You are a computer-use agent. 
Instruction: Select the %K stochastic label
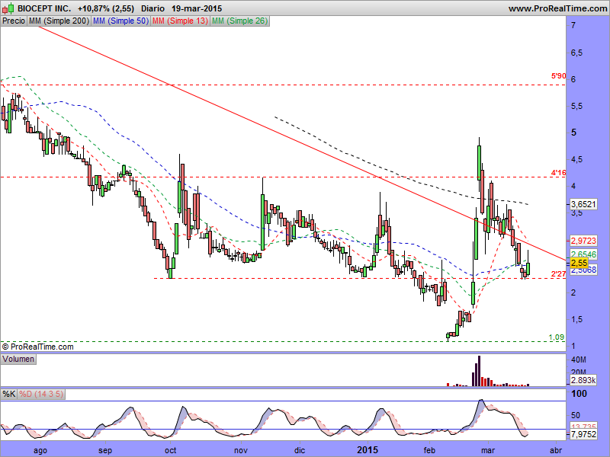point(9,394)
